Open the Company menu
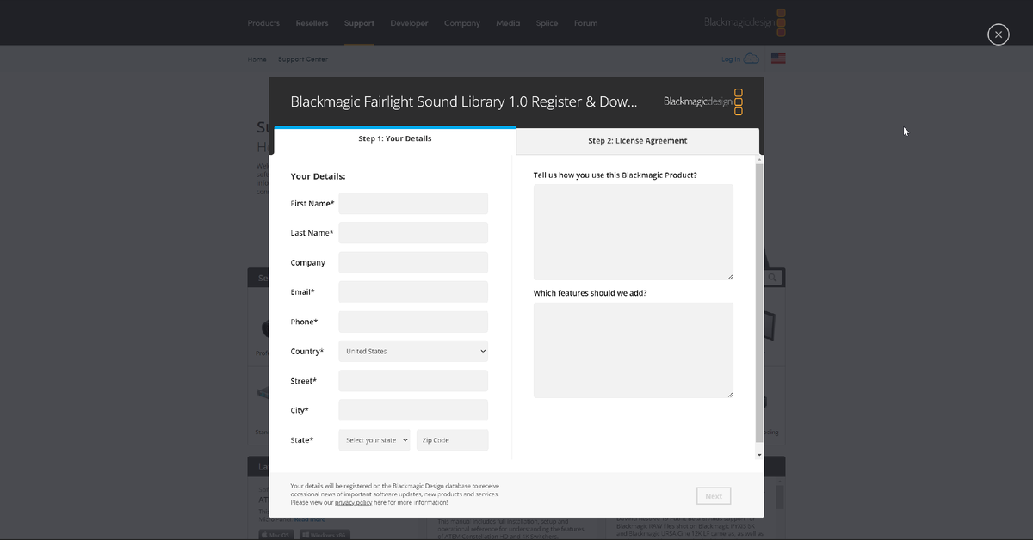Viewport: 1033px width, 540px height. tap(462, 23)
